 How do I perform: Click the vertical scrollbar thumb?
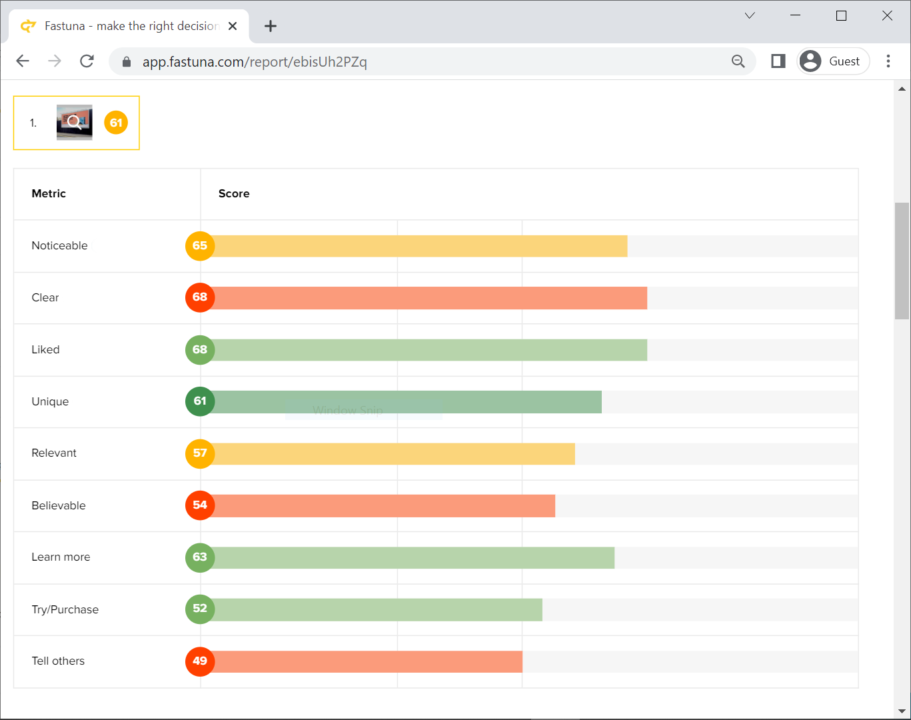tap(902, 260)
